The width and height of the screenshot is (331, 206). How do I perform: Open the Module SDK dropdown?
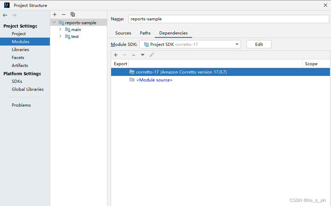click(x=190, y=45)
